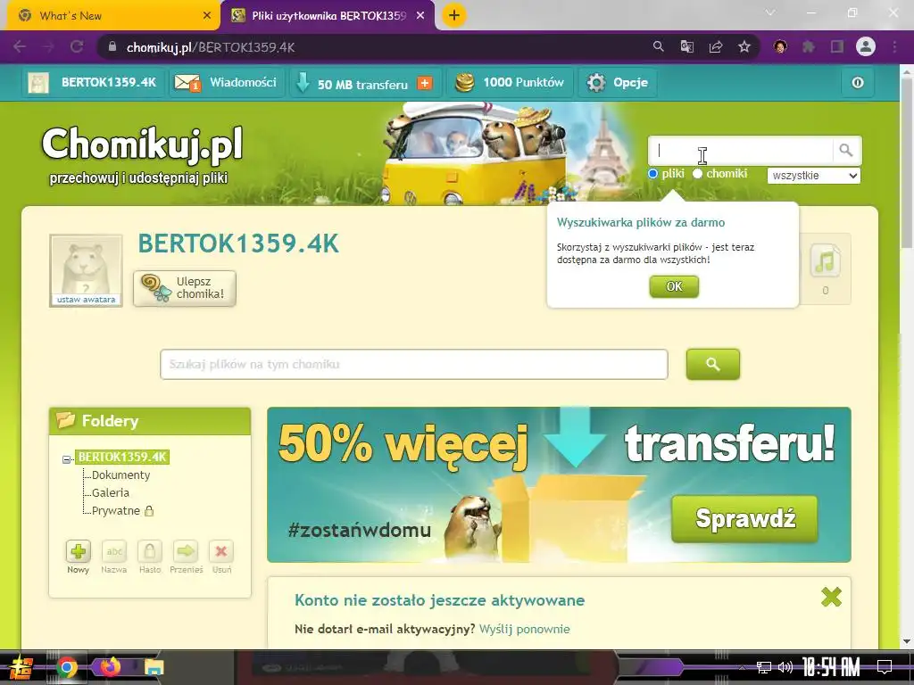Click the magnifier in top-right search box
Image resolution: width=914 pixels, height=685 pixels.
click(x=846, y=150)
